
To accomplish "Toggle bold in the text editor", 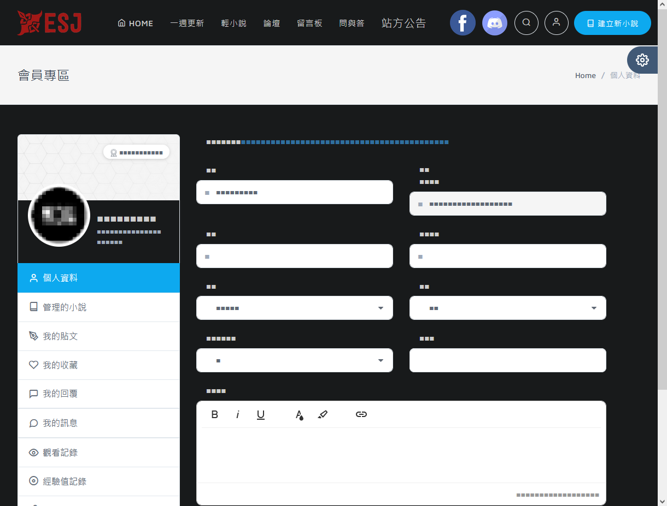I will tap(215, 415).
